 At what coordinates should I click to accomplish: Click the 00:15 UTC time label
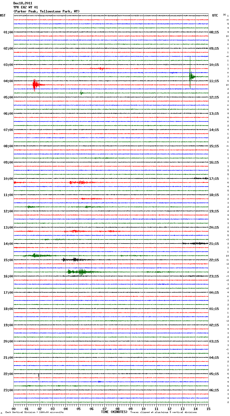pyautogui.click(x=214, y=293)
